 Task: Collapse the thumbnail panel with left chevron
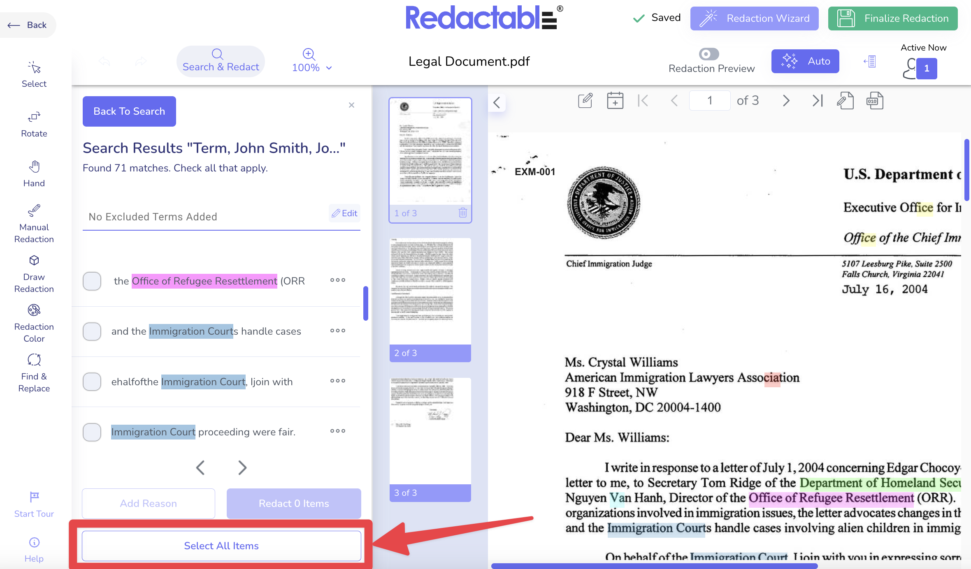point(497,102)
